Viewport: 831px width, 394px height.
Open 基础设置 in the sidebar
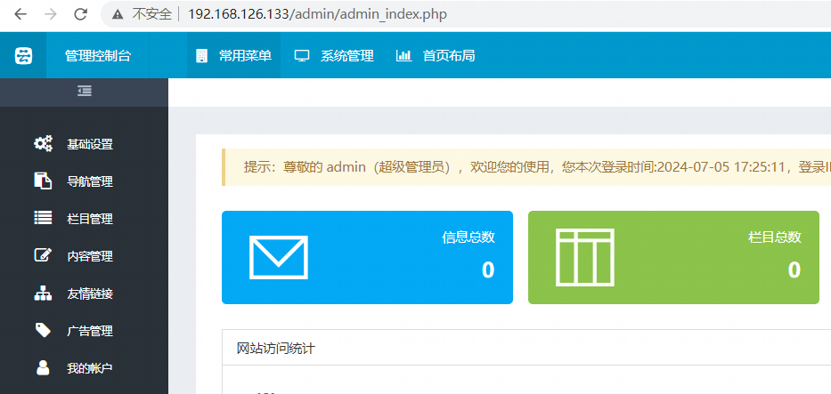(90, 144)
